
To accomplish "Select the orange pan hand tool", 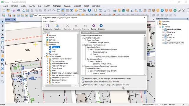I will pyautogui.click(x=2, y=56).
